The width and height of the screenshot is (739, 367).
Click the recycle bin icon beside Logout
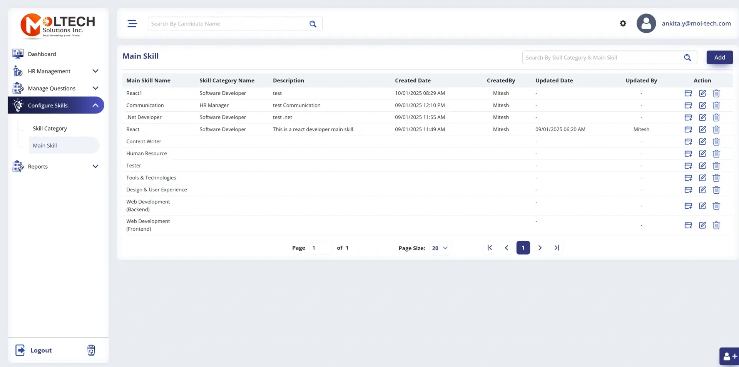click(x=91, y=350)
